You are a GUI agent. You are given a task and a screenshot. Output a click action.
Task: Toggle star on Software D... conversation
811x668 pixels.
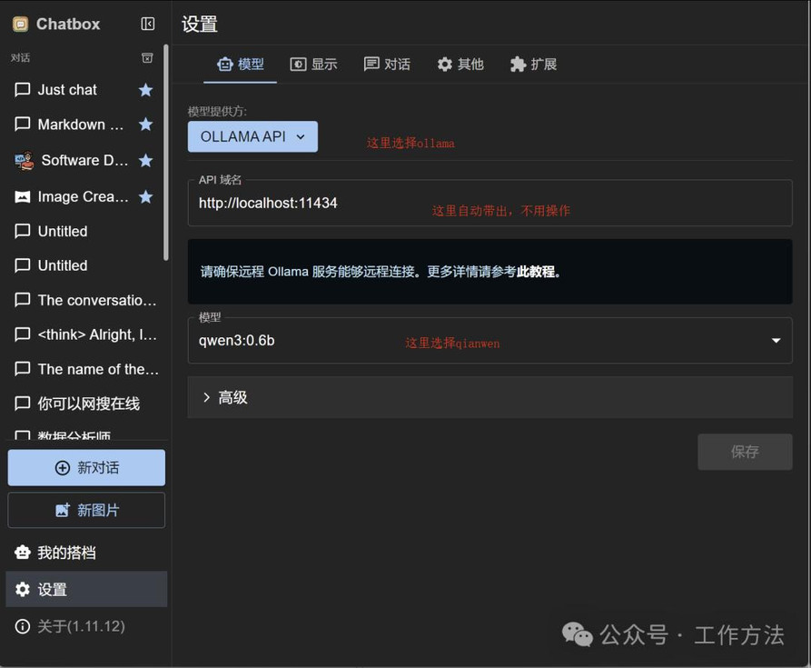pos(146,160)
